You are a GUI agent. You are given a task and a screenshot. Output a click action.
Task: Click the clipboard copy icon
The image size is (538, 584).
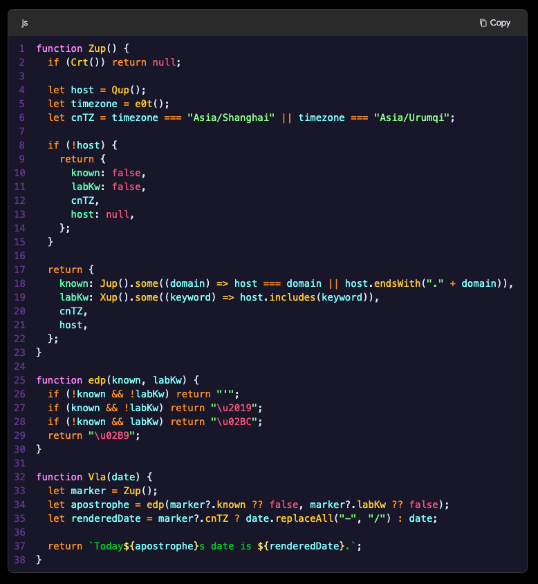[x=483, y=23]
